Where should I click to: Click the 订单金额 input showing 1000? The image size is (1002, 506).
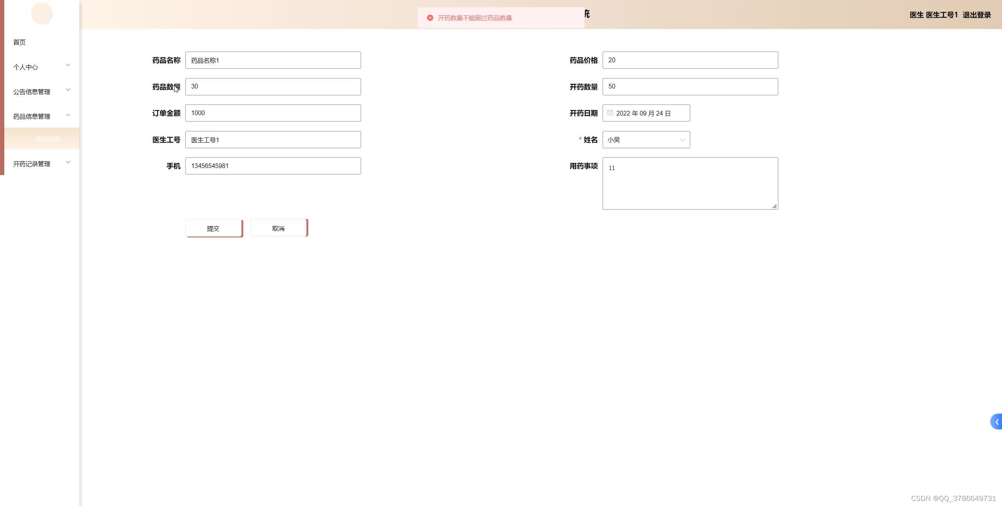point(273,113)
